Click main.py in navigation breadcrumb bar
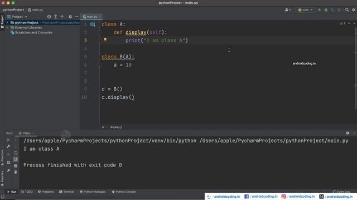 pos(36,10)
